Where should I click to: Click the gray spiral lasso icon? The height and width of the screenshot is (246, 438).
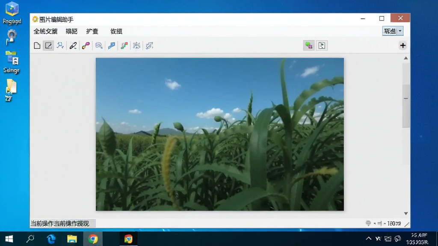99,45
